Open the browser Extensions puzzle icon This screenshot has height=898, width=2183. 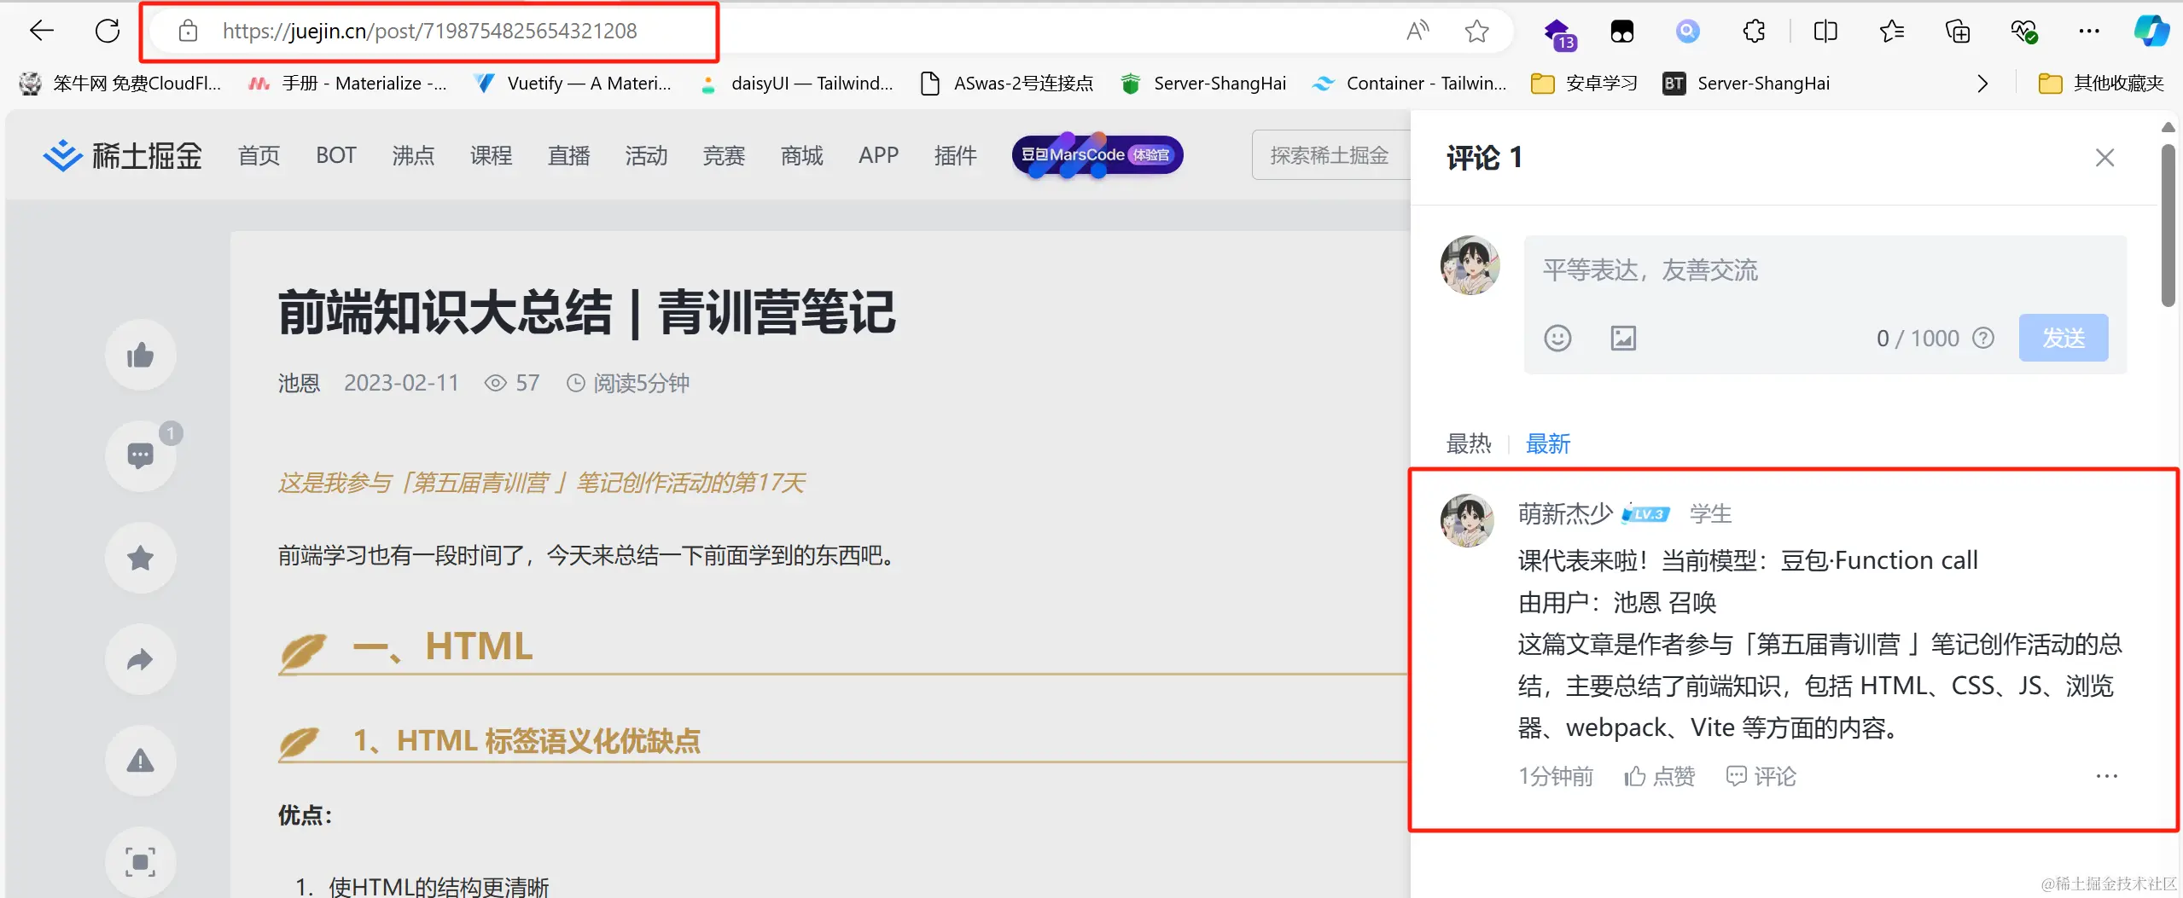[1754, 32]
